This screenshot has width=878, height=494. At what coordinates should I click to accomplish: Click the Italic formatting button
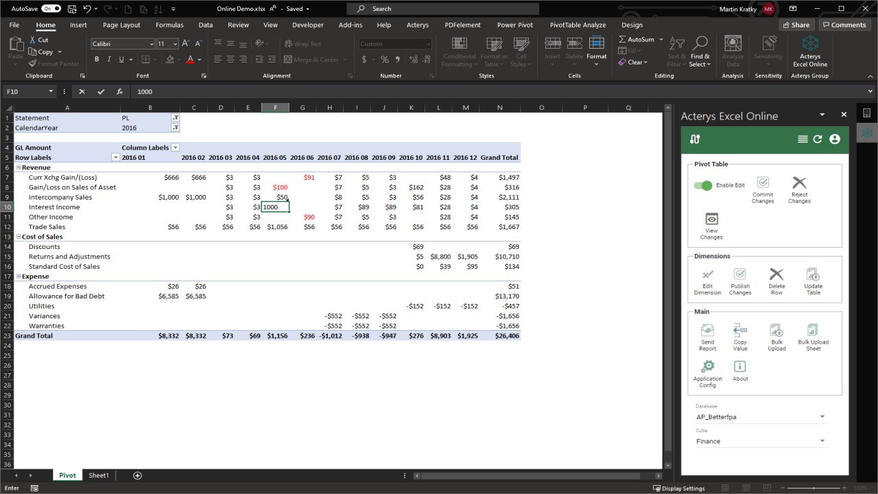[x=108, y=60]
